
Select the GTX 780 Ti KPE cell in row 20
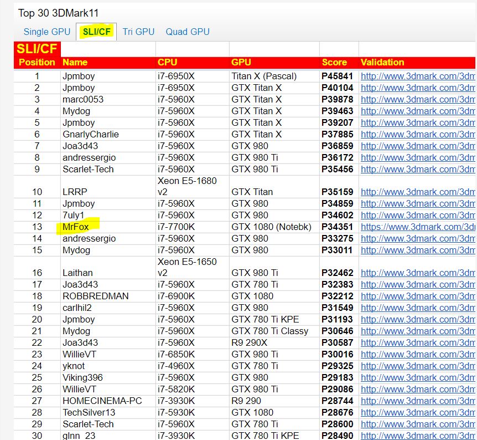click(x=274, y=319)
